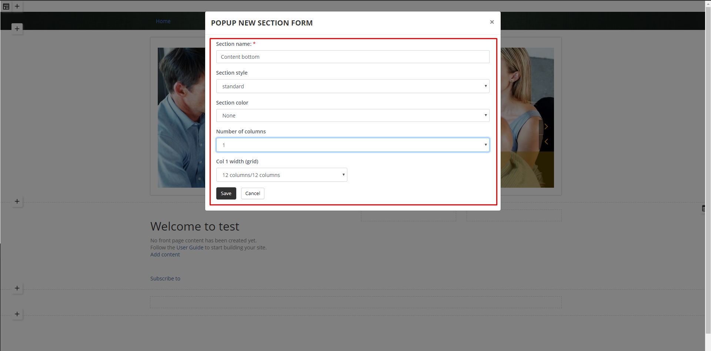Screen dimensions: 711x351
Task: Click the Number of columns label
Action: pos(241,132)
